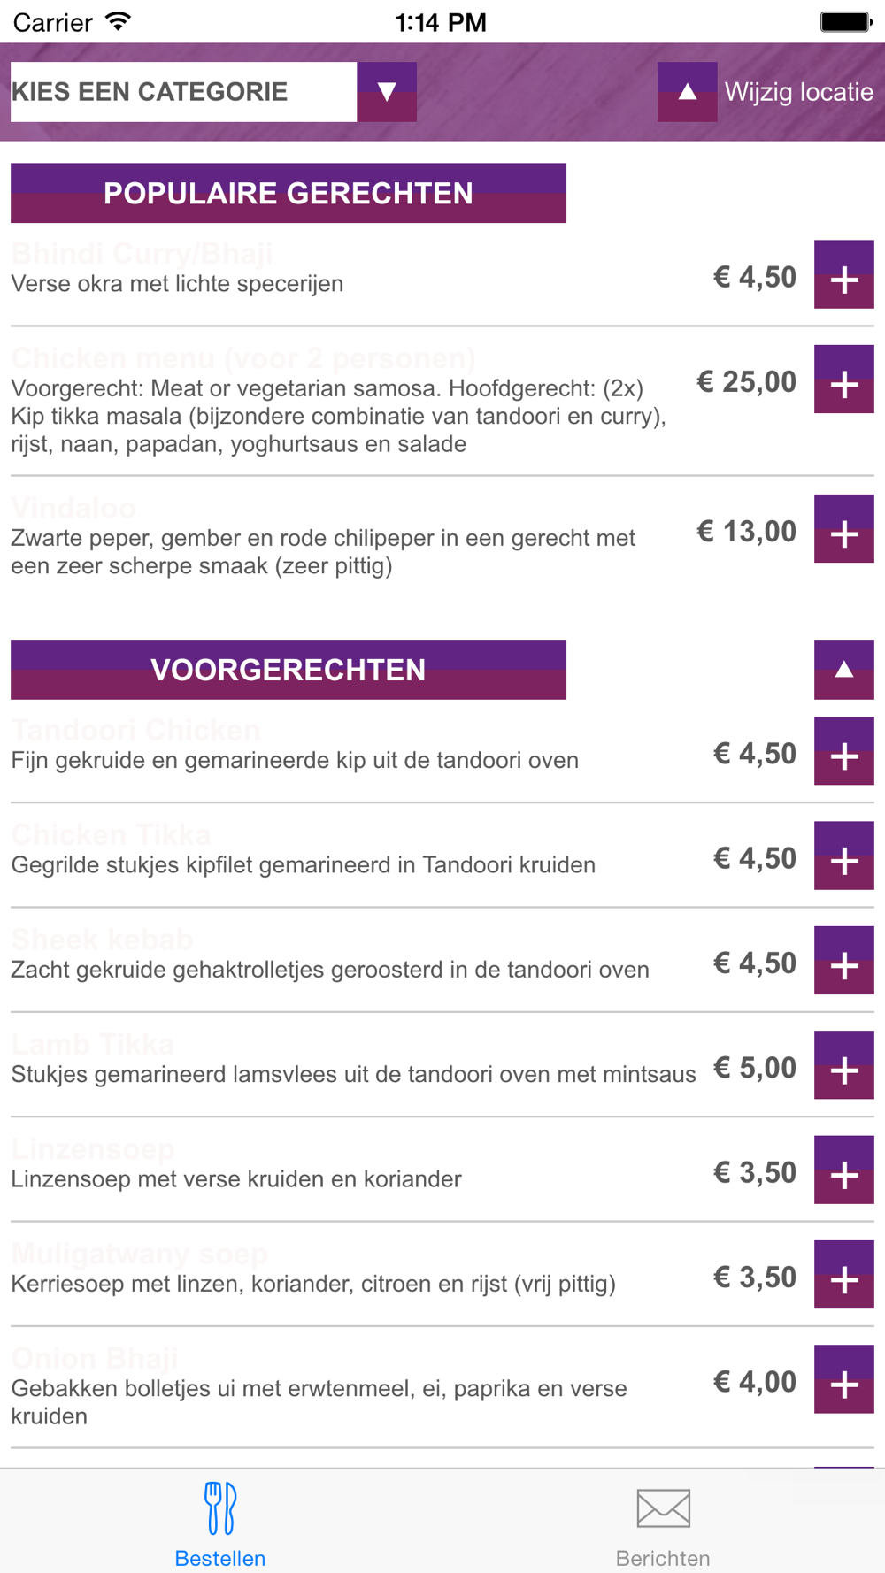The width and height of the screenshot is (885, 1573).
Task: Add Chicken Tikka via plus icon
Action: (843, 856)
